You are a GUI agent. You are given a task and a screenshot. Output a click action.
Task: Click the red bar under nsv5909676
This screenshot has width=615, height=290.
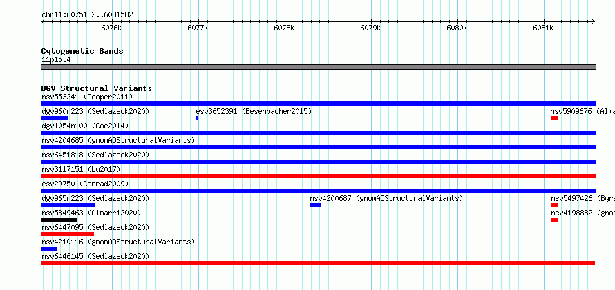(x=554, y=118)
